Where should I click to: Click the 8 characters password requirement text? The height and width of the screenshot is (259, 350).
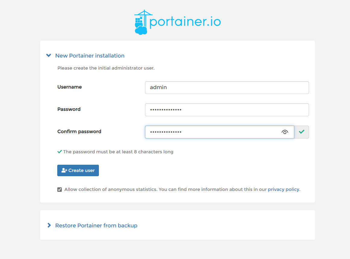[118, 152]
